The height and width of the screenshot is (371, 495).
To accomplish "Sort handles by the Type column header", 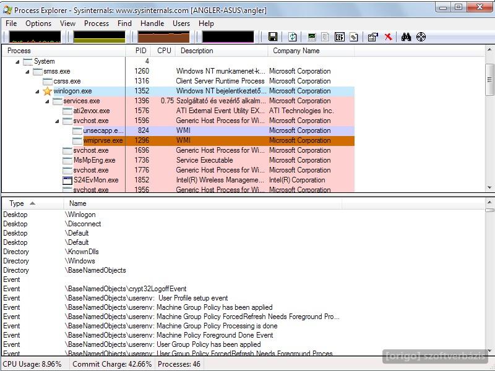I will pyautogui.click(x=33, y=203).
